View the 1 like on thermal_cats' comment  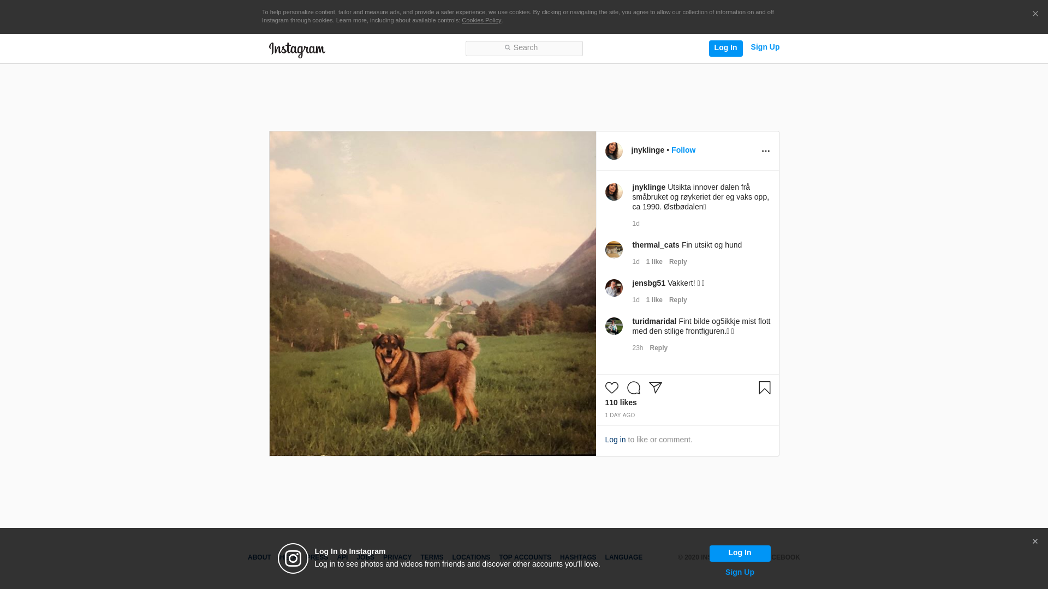tap(654, 262)
